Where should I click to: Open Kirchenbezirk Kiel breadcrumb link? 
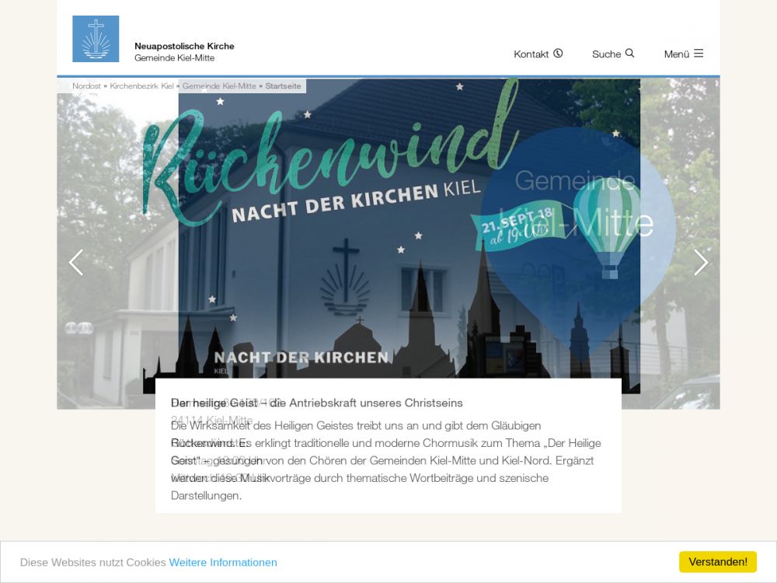click(x=141, y=86)
